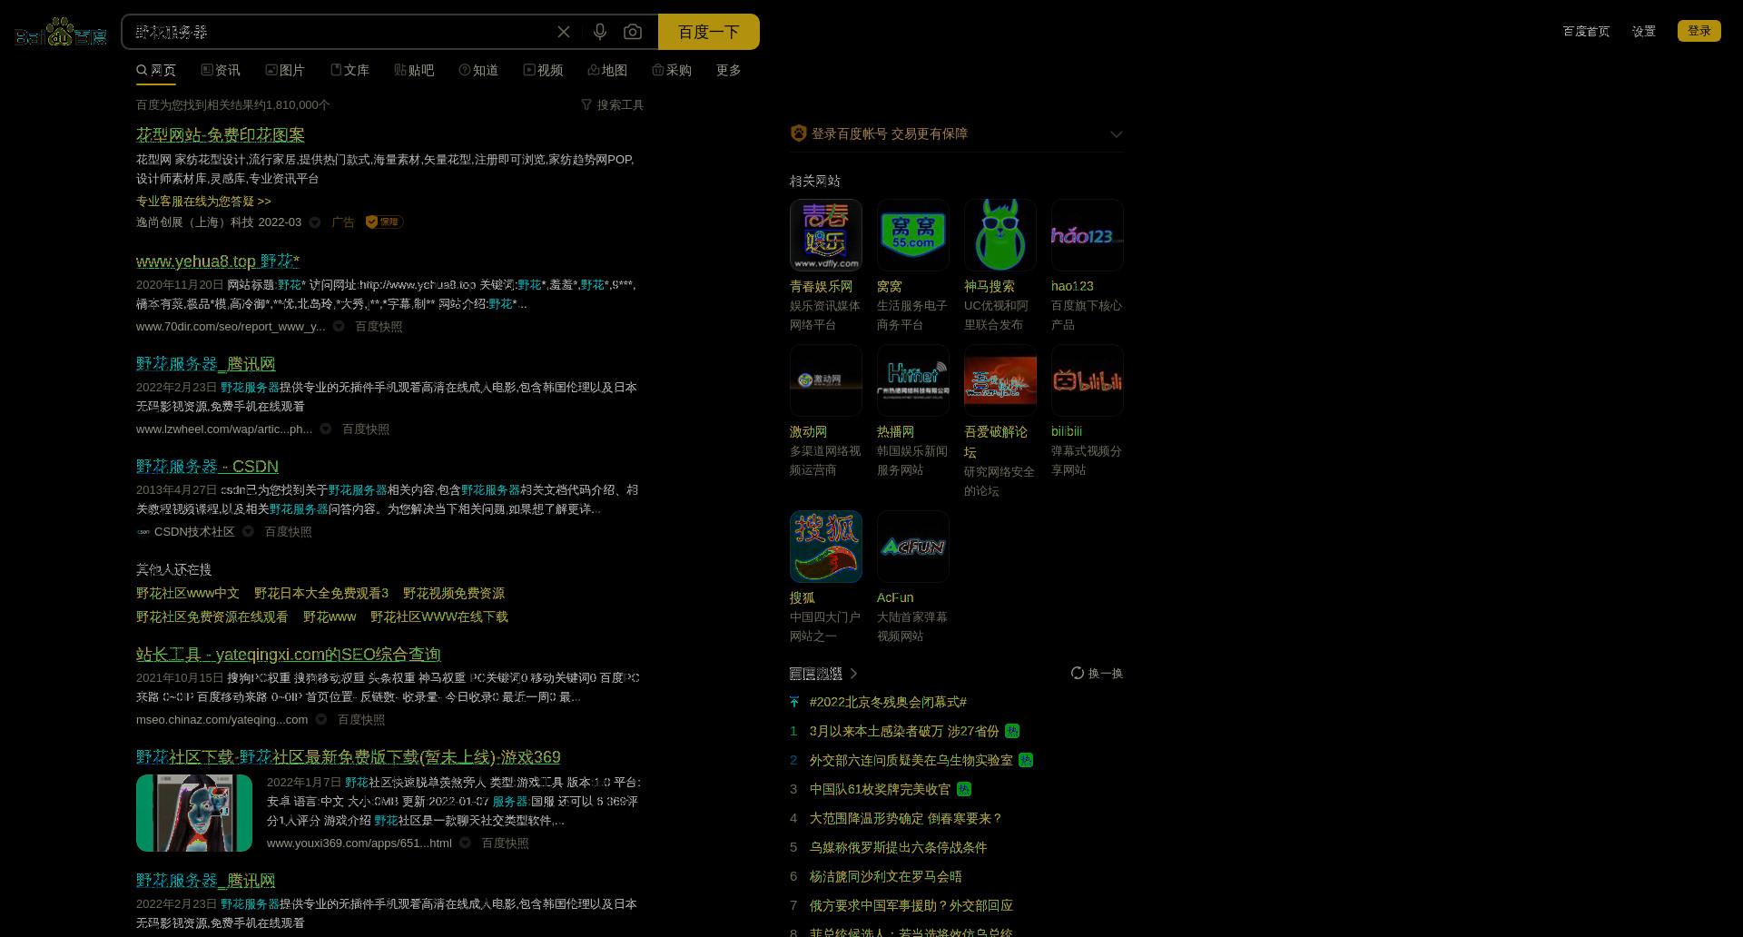This screenshot has width=1743, height=937.
Task: Open 百度快照 for CSDN result
Action: click(288, 532)
